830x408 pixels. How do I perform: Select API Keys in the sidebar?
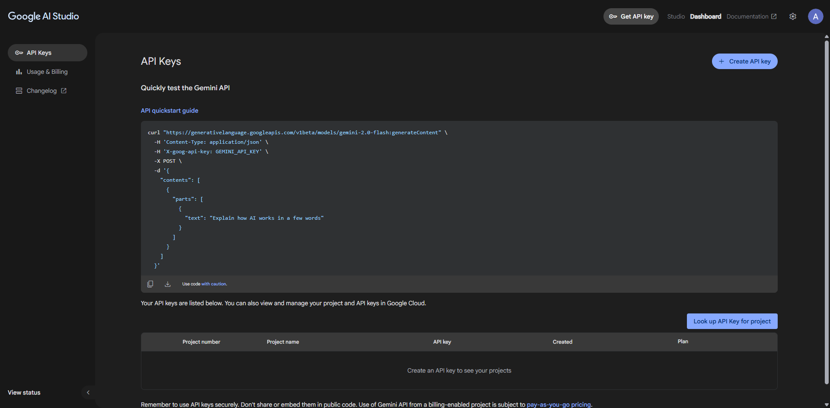(48, 53)
